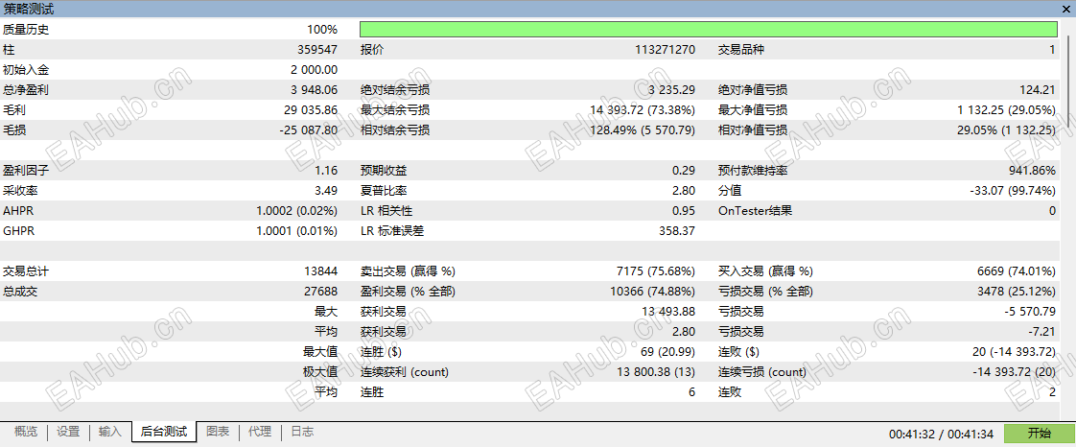Select the 预期收益 value 0.29

coord(685,171)
